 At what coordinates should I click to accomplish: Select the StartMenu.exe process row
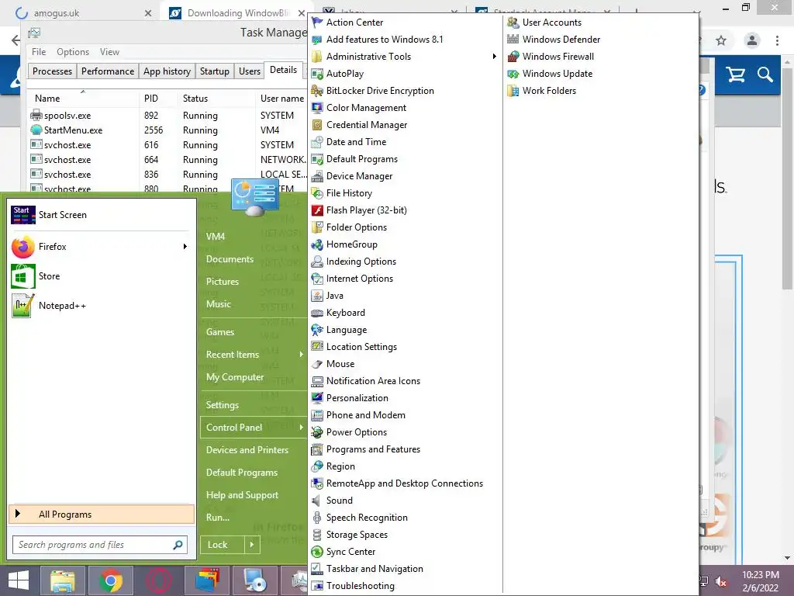pos(167,130)
